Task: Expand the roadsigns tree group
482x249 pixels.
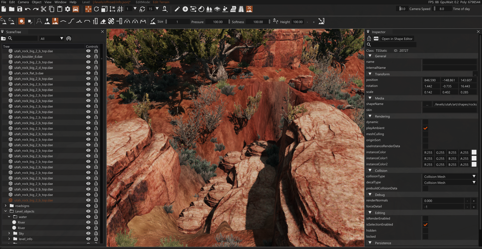Action: [6, 206]
